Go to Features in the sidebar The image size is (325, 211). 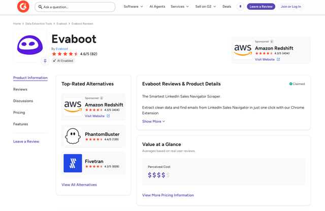click(x=20, y=124)
